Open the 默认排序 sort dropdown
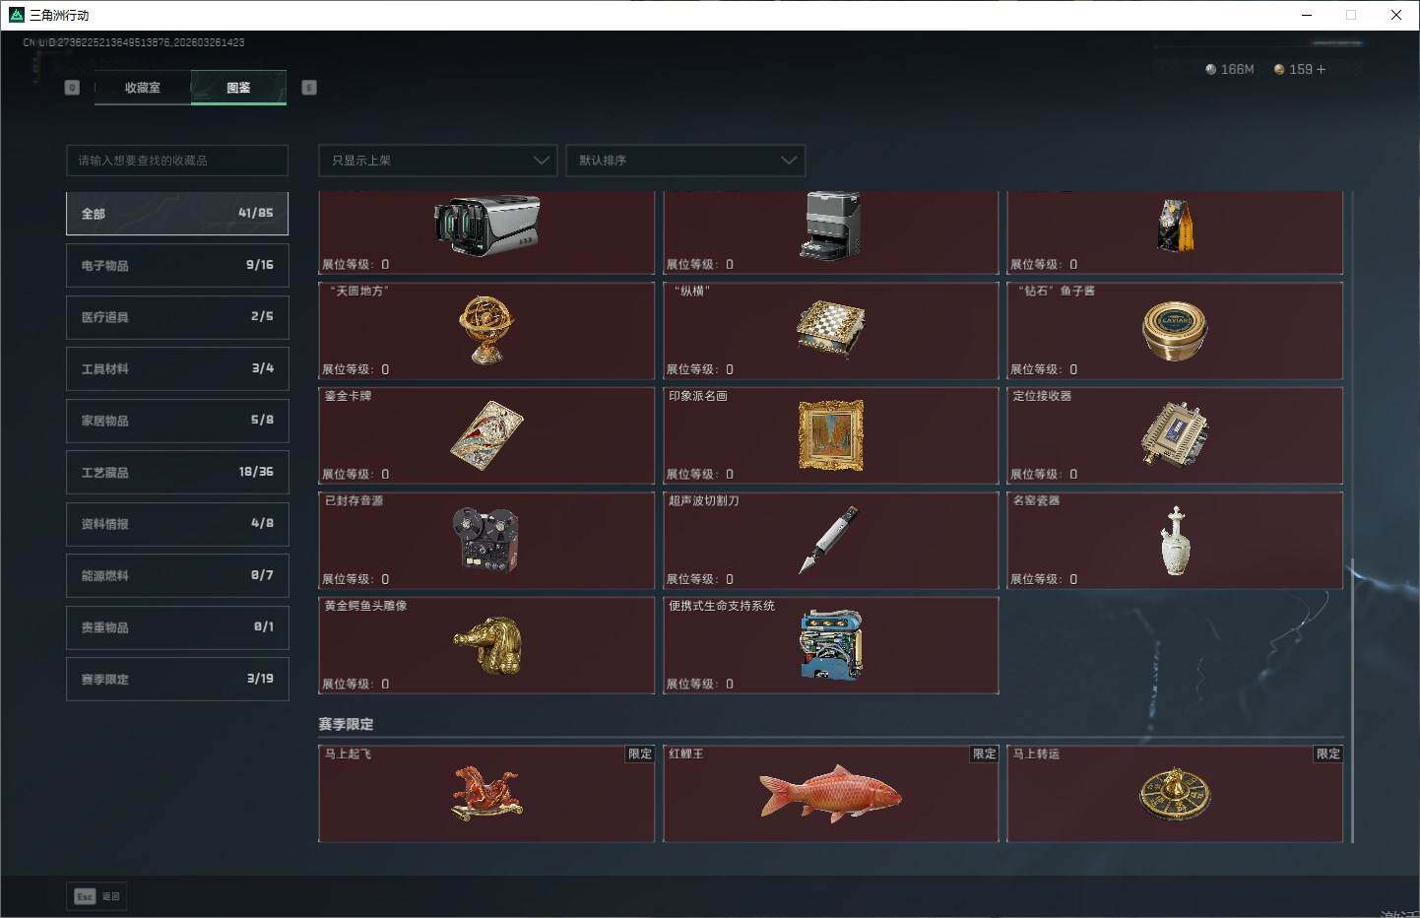This screenshot has width=1420, height=918. (x=685, y=161)
